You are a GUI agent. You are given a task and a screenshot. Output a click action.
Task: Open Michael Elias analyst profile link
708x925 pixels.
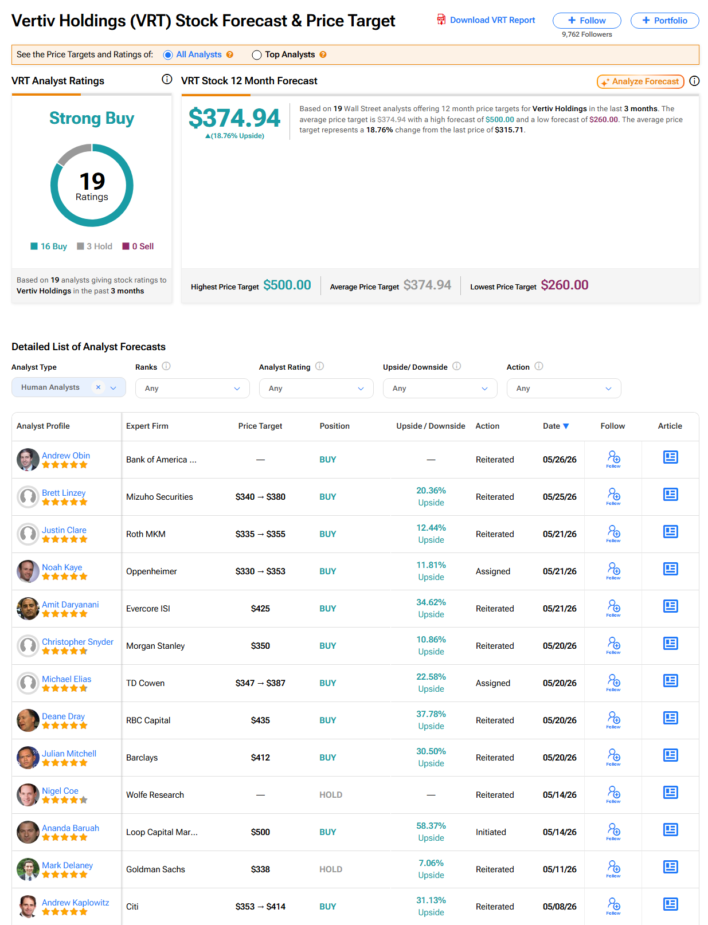point(67,679)
